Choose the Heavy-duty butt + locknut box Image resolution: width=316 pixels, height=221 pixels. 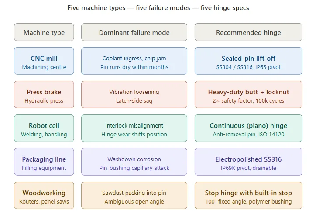point(248,95)
